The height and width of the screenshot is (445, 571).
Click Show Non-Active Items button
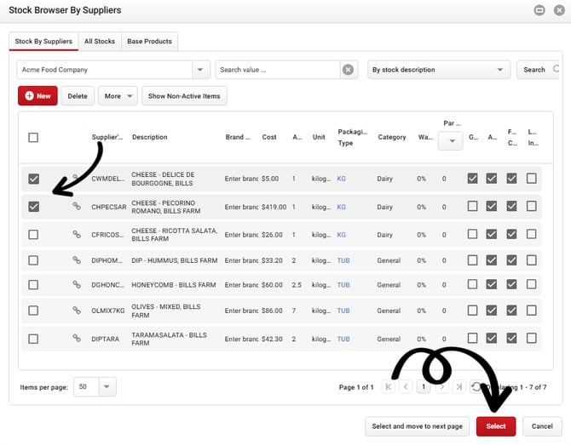click(x=184, y=96)
